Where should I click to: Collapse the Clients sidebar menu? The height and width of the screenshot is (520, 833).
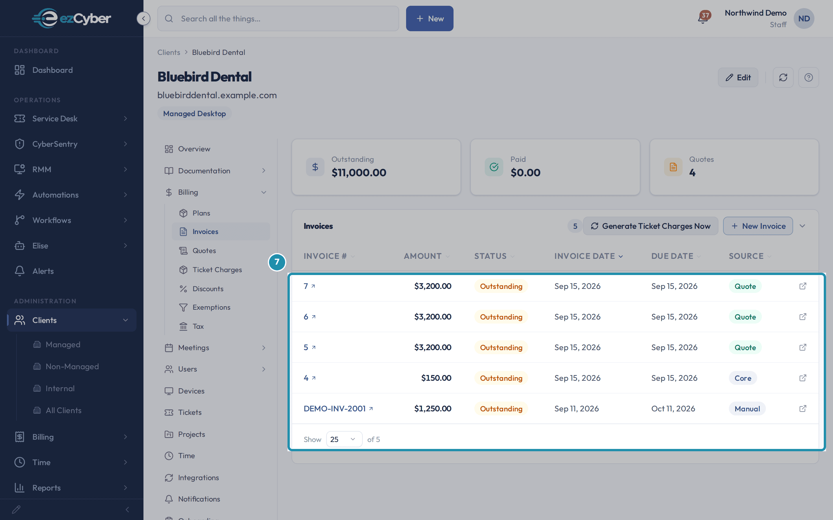click(x=72, y=320)
